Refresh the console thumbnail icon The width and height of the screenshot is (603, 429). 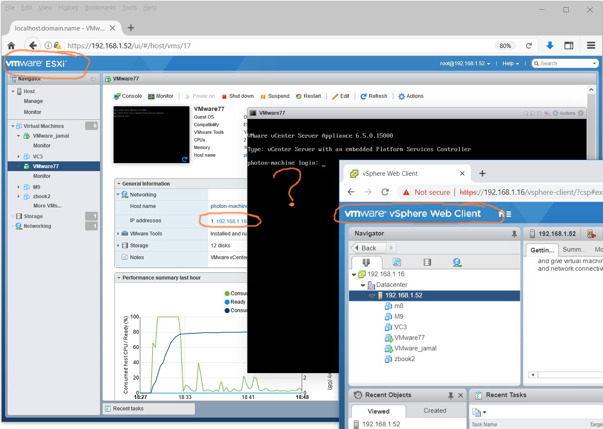(x=184, y=159)
